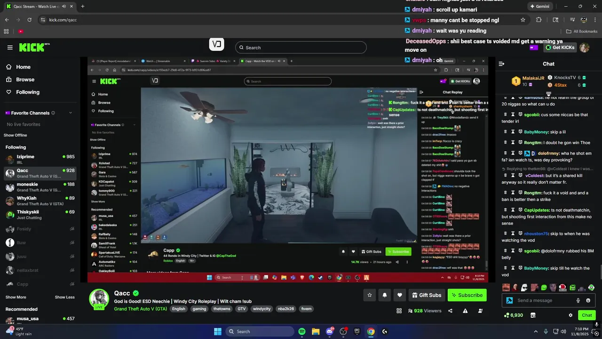Favorite the channel with star button
The height and width of the screenshot is (339, 602).
370,295
